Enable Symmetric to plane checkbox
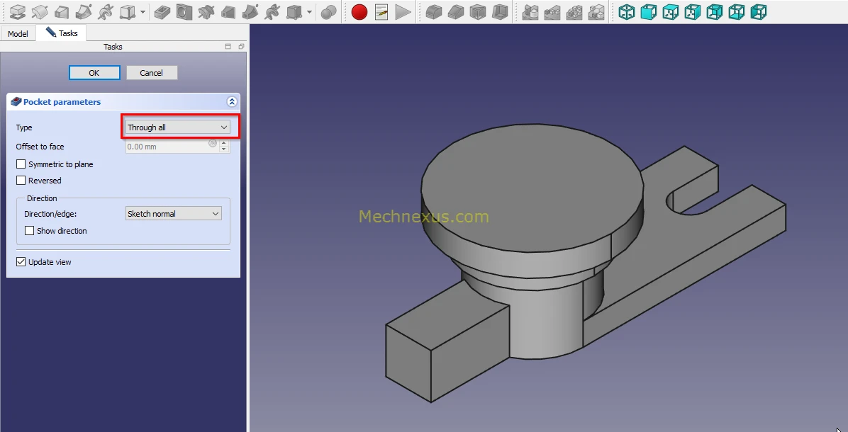This screenshot has height=432, width=848. 21,164
